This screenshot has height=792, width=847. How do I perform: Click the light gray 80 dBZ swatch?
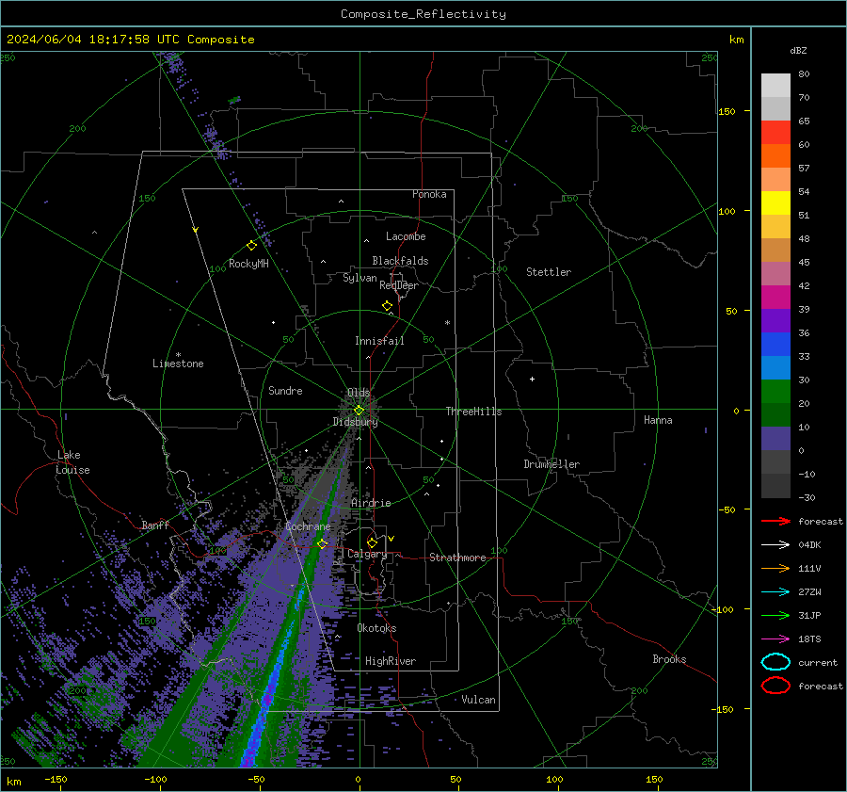(775, 85)
